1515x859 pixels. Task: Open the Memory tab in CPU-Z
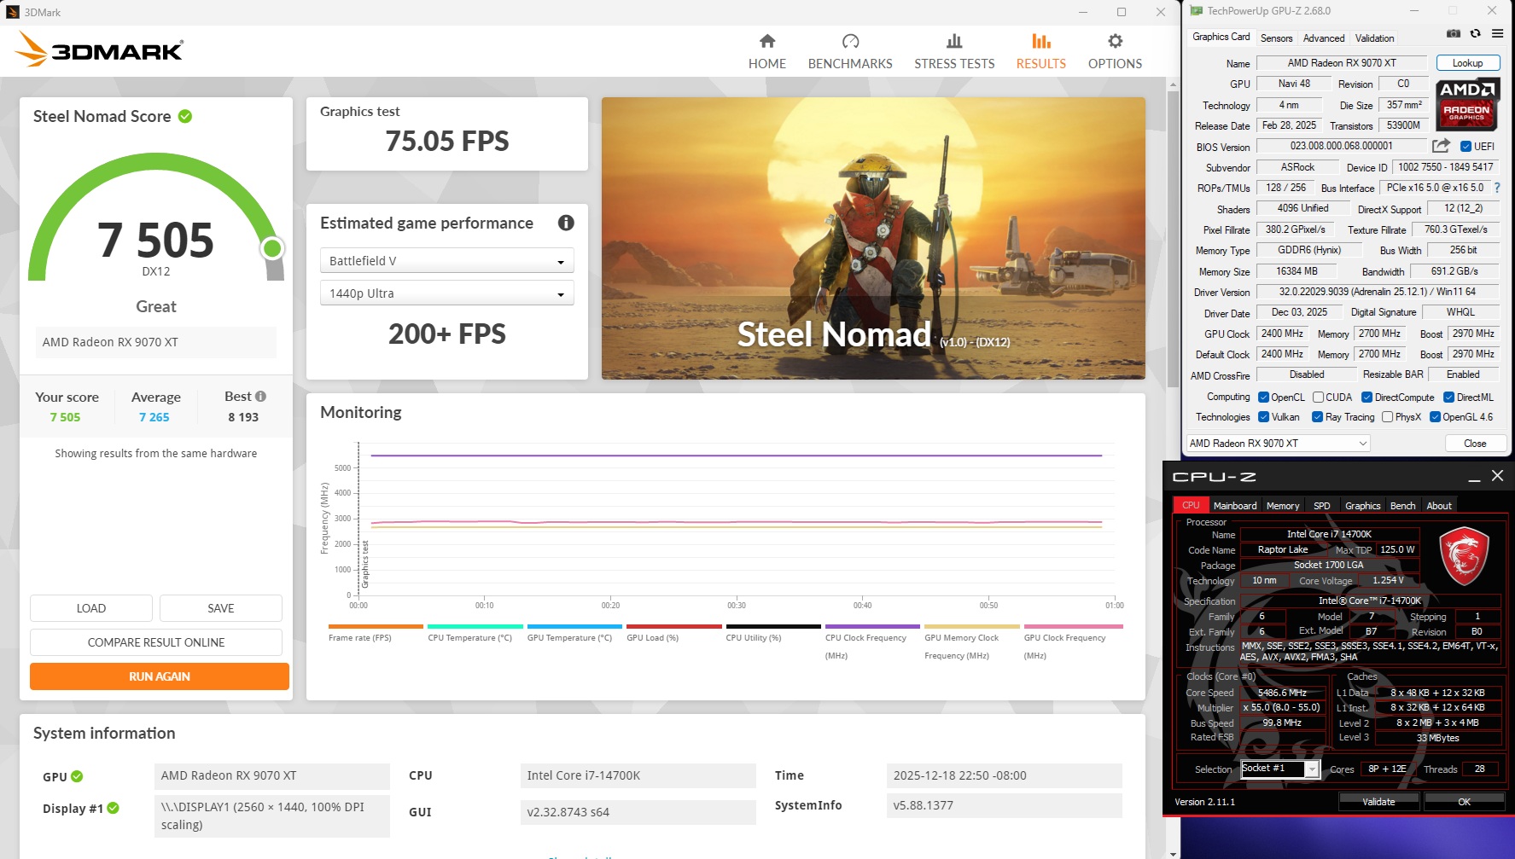tap(1283, 506)
